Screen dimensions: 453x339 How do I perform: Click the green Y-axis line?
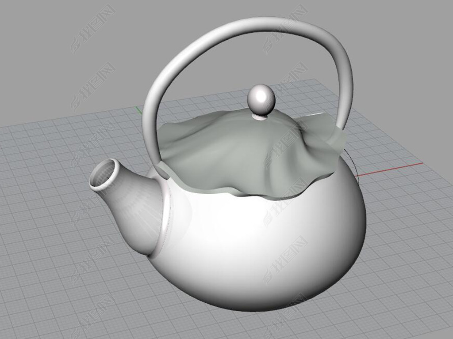tap(138, 109)
